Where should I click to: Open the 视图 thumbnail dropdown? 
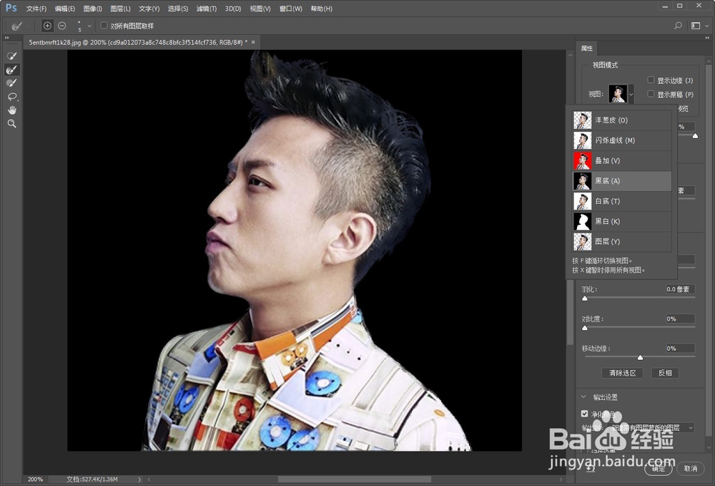(631, 94)
